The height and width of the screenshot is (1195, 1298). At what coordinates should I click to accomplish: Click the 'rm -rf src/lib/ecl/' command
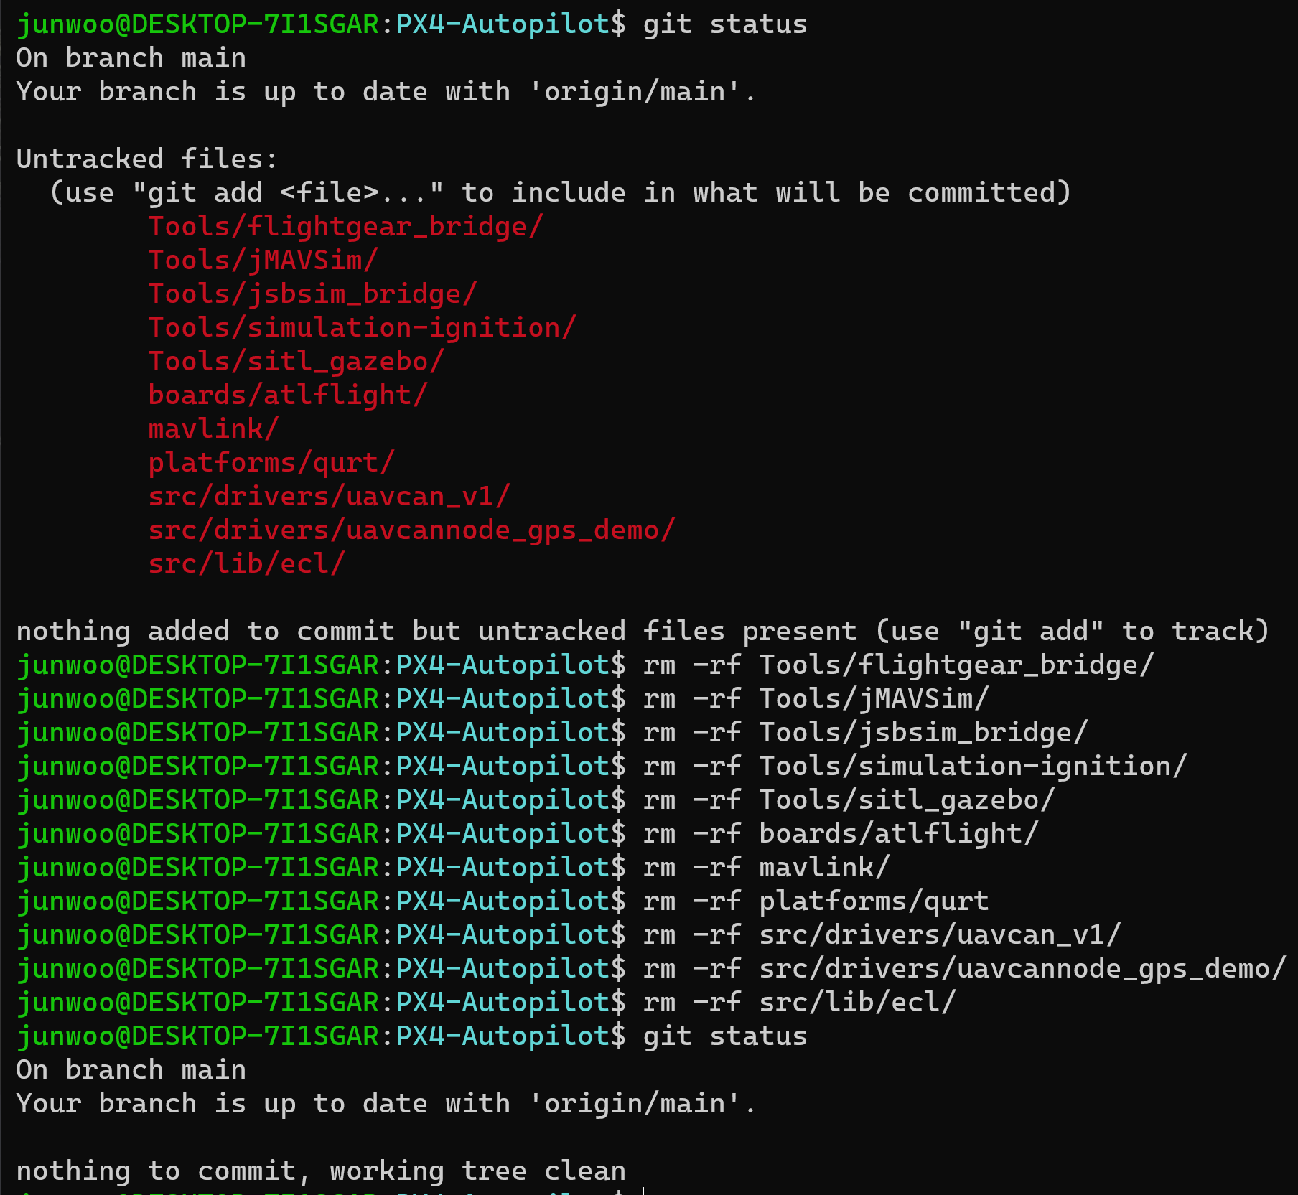coord(799,1003)
